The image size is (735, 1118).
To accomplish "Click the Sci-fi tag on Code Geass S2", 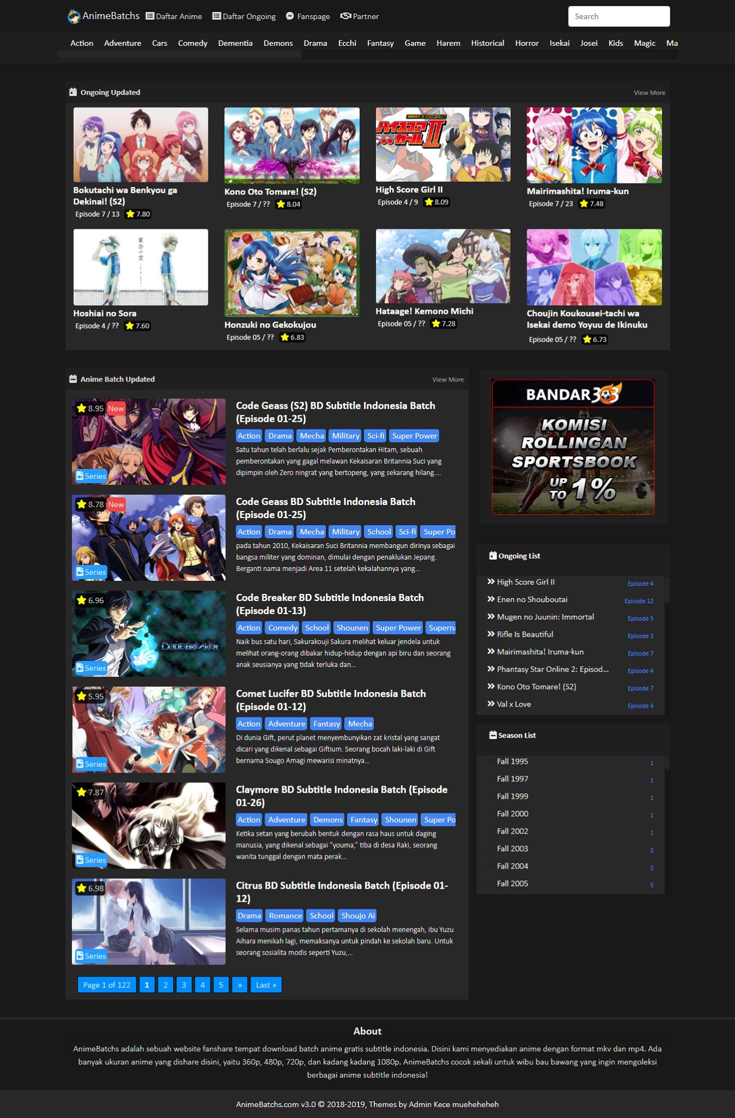I will point(376,436).
